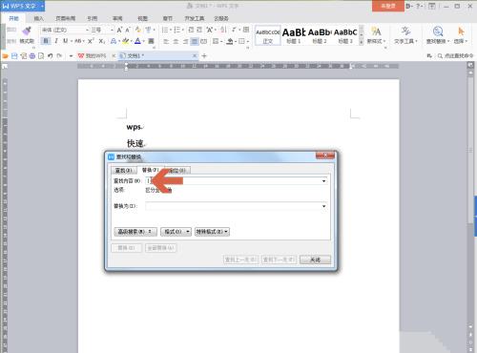This screenshot has width=477, height=353.
Task: Apply subscript to selected text
Action: (x=101, y=41)
